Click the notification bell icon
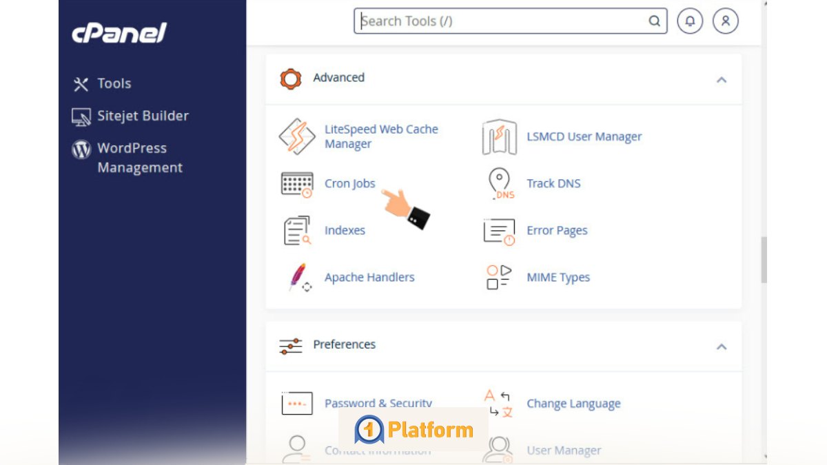 click(690, 21)
